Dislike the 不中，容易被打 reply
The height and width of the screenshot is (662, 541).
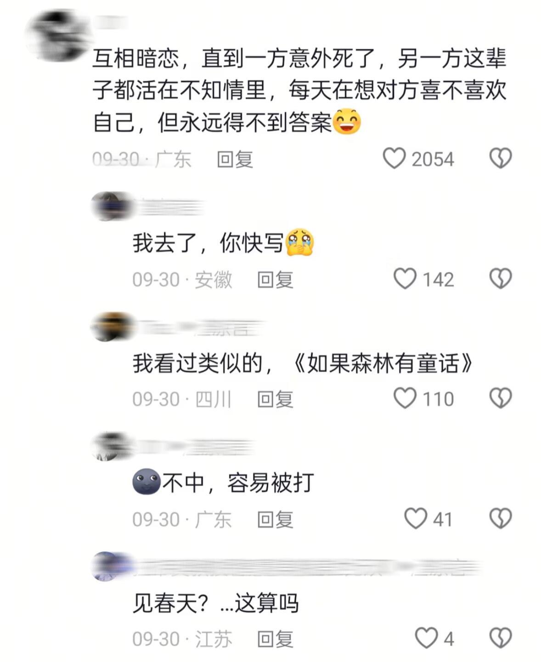(x=500, y=518)
